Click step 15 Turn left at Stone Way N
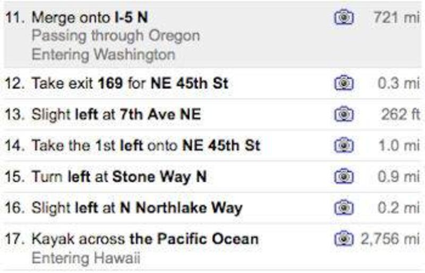425x273 pixels. [x=118, y=176]
